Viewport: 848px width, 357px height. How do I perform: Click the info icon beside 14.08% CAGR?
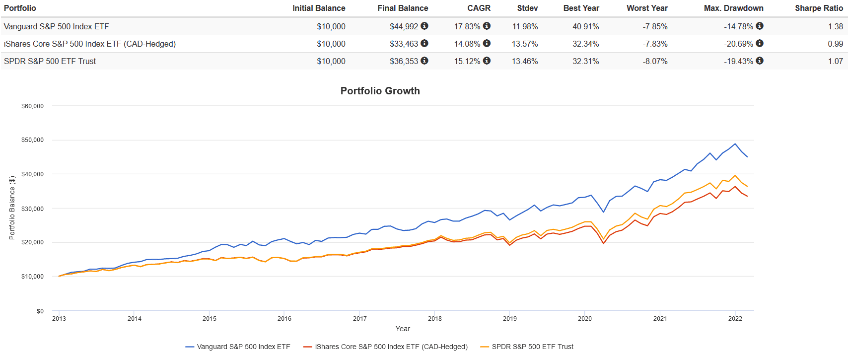coord(487,43)
